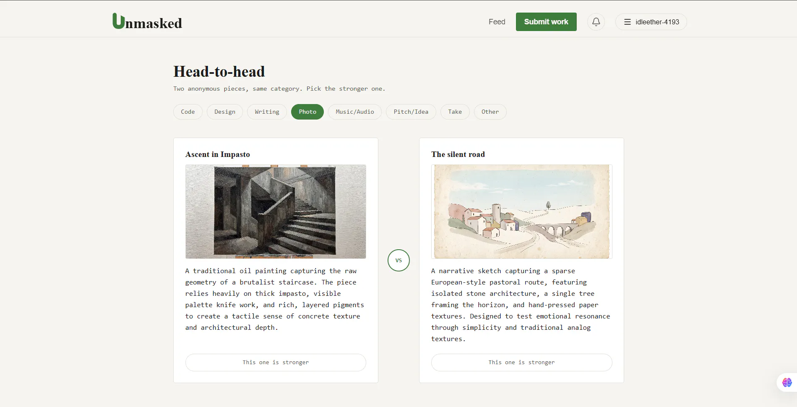Click the 'Two anonymous pieces' subtitle text

tap(279, 89)
